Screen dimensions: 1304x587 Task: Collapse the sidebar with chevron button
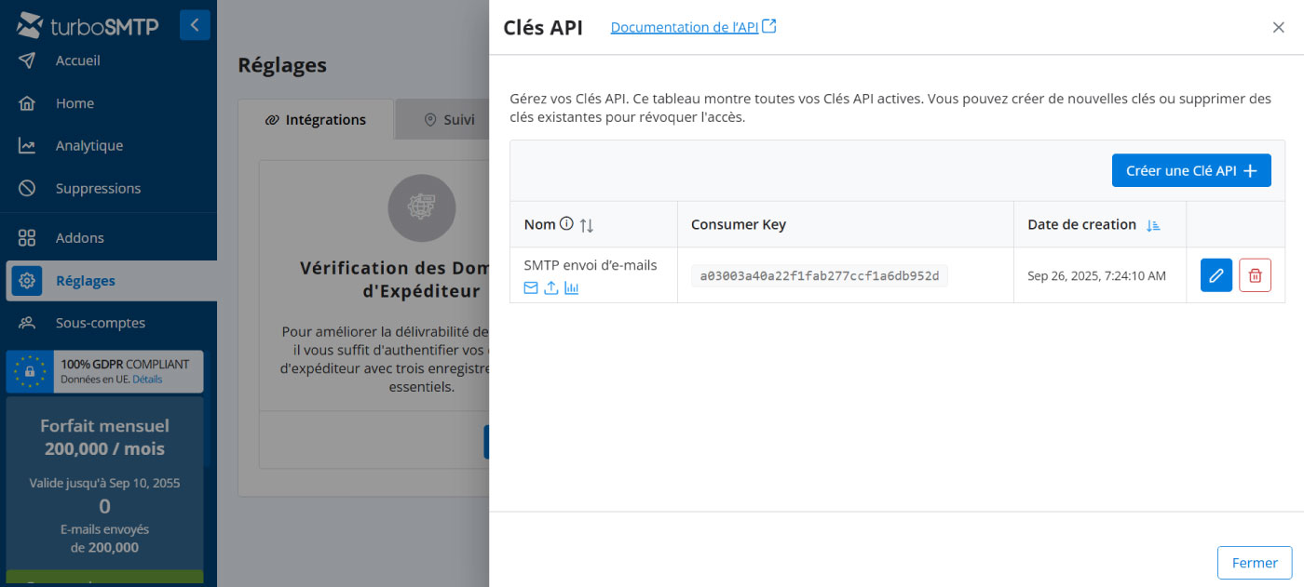pyautogui.click(x=195, y=25)
